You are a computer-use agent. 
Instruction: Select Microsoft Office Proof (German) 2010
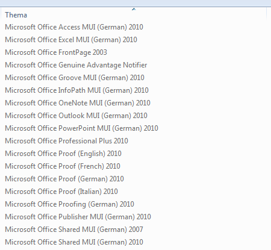(x=64, y=179)
